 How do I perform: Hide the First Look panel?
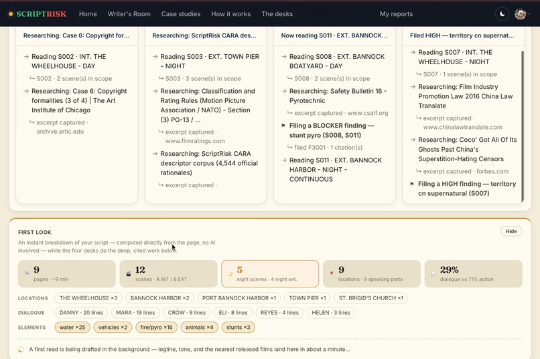[x=511, y=231]
